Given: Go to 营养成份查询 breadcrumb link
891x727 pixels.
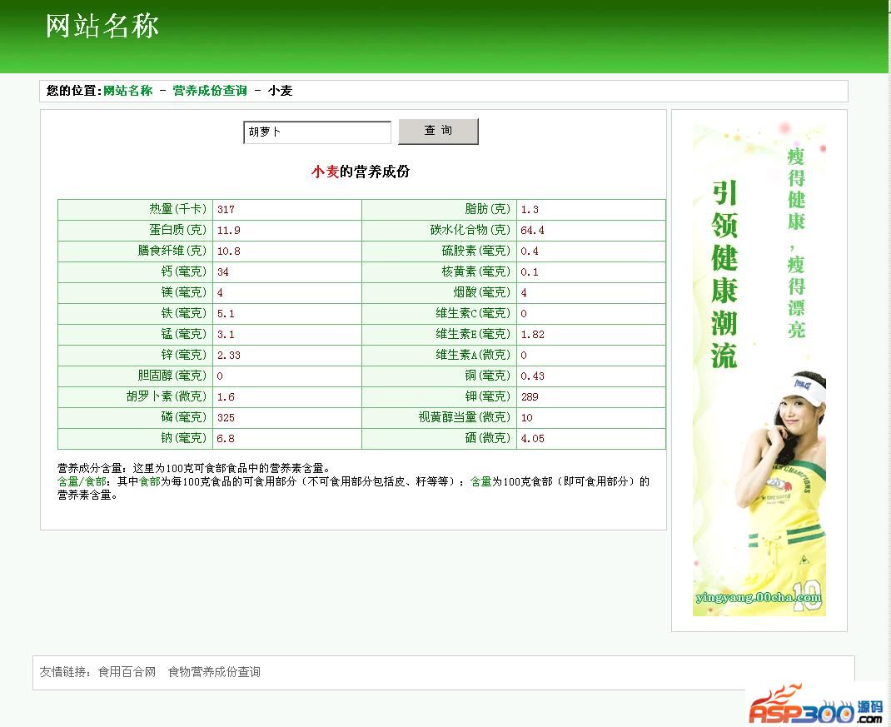Looking at the screenshot, I should [210, 91].
